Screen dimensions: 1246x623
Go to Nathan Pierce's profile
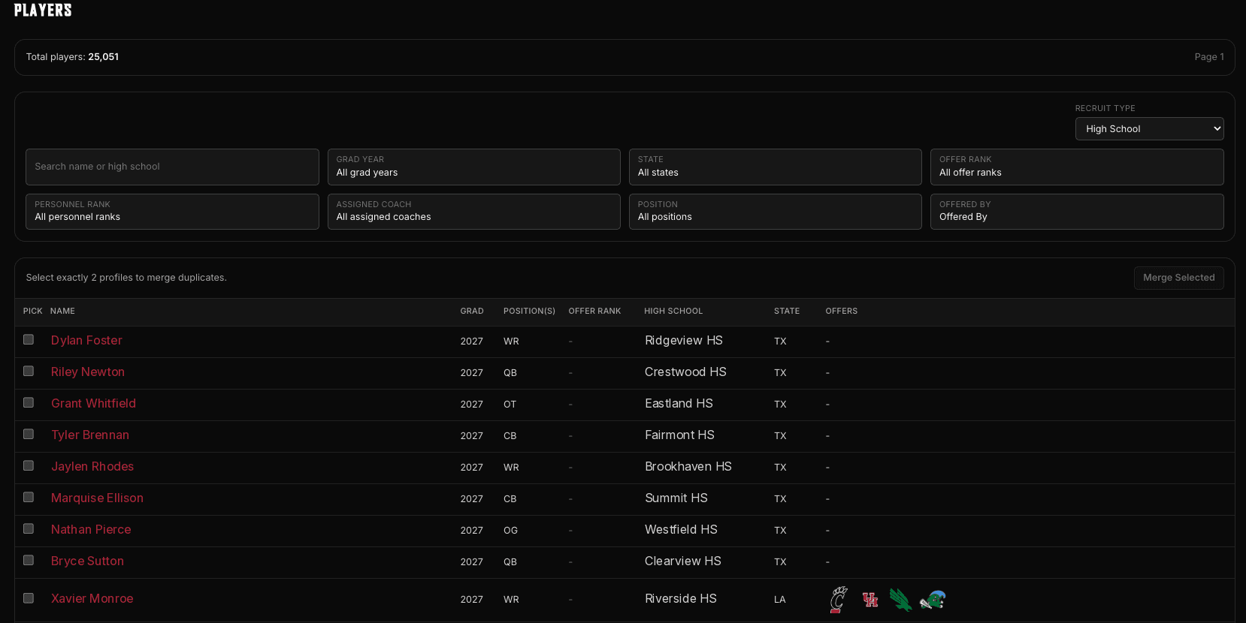click(91, 530)
